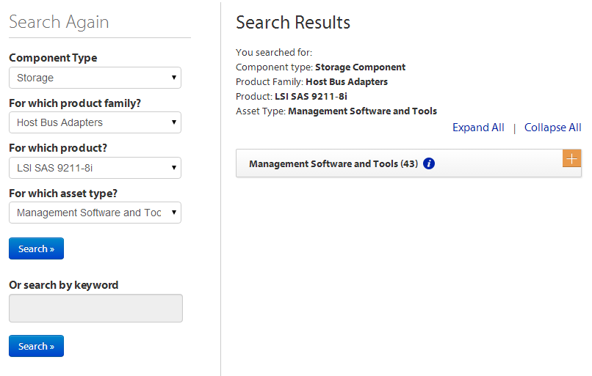This screenshot has width=592, height=376.
Task: Click 'Component type: Storage Component' text
Action: pyautogui.click(x=320, y=67)
